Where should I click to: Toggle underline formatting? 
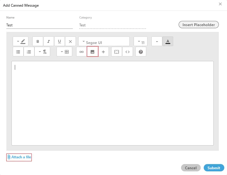tap(60, 41)
